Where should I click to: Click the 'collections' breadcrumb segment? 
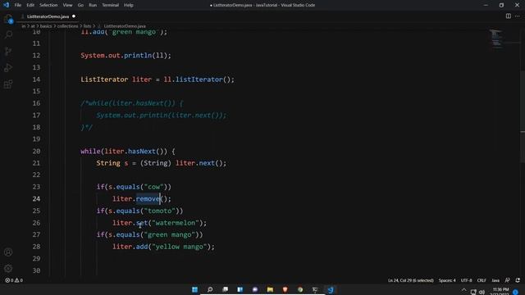[x=67, y=26]
